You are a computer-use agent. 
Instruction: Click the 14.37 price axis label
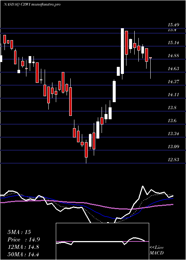coord(173,82)
